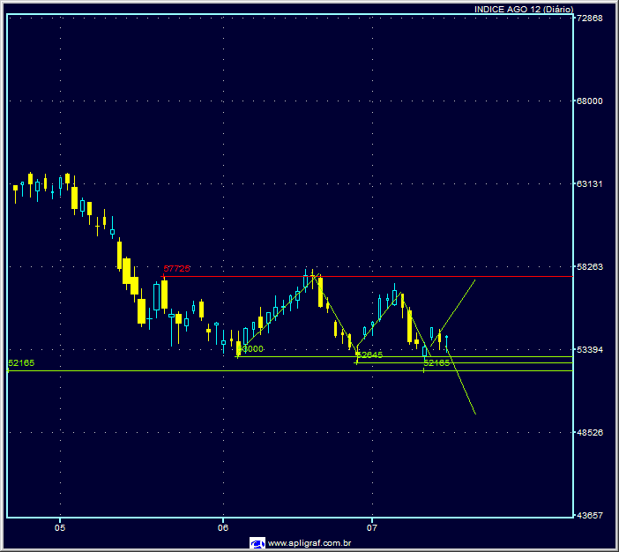The height and width of the screenshot is (552, 619).
Task: Select the green 52645 support label
Action: click(x=370, y=354)
